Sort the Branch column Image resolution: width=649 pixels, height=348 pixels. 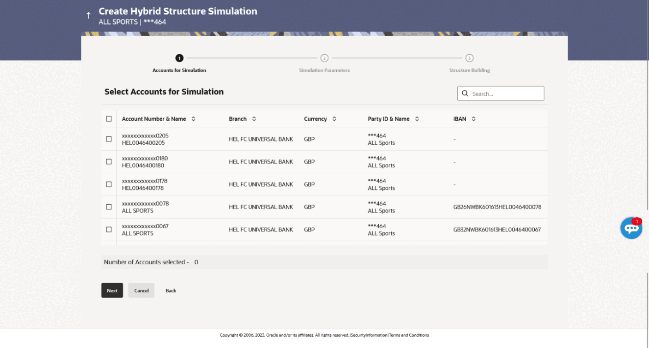(x=254, y=119)
